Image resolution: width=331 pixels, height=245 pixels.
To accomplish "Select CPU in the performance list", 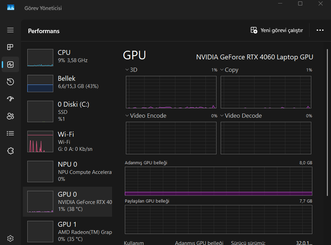I will (67, 56).
